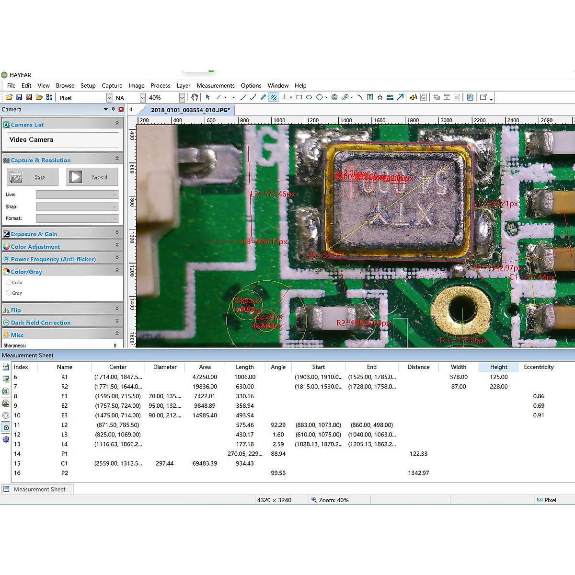The image size is (575, 575).
Task: Click the save icon in toolbar
Action: [x=19, y=97]
